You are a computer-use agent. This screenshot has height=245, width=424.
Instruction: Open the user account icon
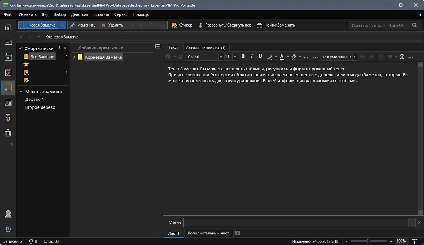pyautogui.click(x=8, y=214)
